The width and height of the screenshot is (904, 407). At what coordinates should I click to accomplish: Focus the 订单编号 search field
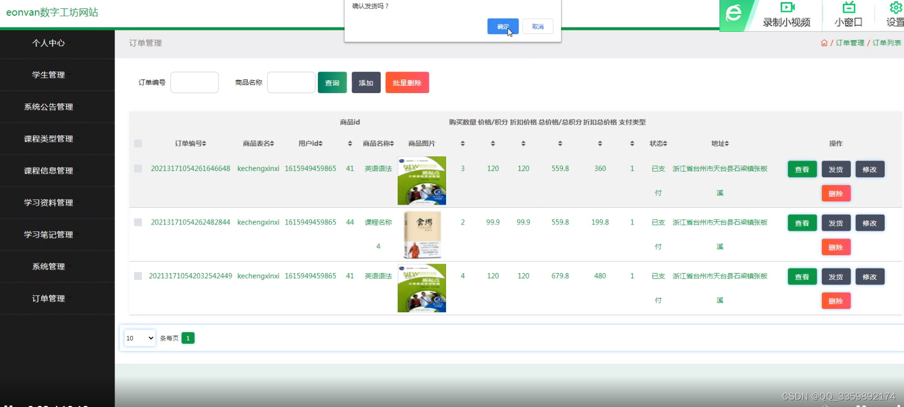(194, 83)
